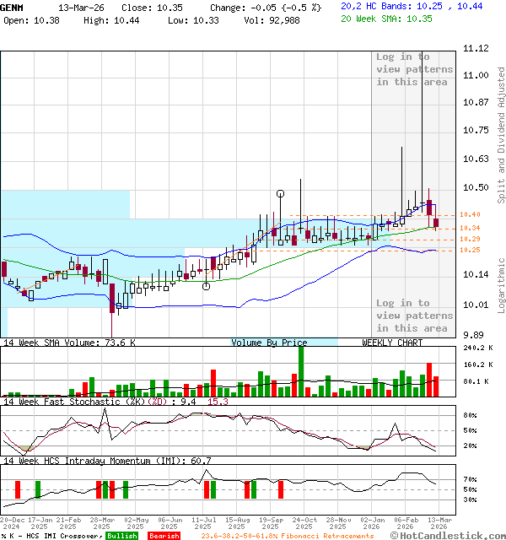Click the 14 Week SMA Volume title
Viewport: 506px width, 540px height.
pyautogui.click(x=69, y=343)
